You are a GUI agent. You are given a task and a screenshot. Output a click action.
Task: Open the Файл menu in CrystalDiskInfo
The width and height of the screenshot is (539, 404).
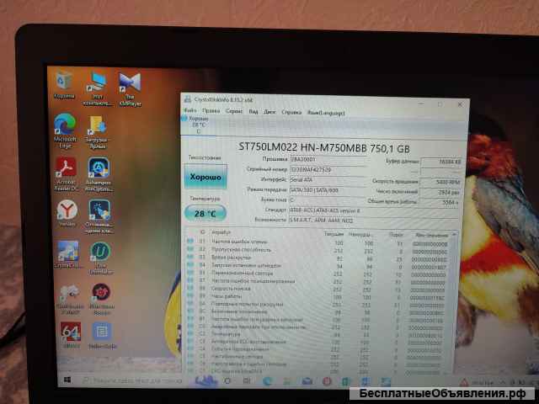[x=189, y=111]
